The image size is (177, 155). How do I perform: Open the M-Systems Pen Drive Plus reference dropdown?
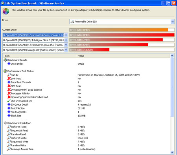coord(66,45)
